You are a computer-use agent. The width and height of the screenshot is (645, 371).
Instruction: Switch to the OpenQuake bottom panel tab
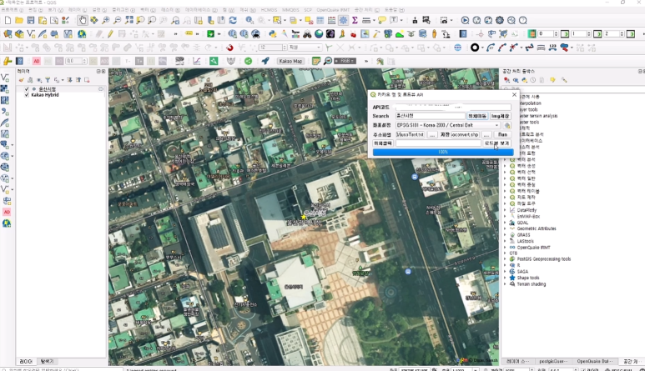point(595,361)
